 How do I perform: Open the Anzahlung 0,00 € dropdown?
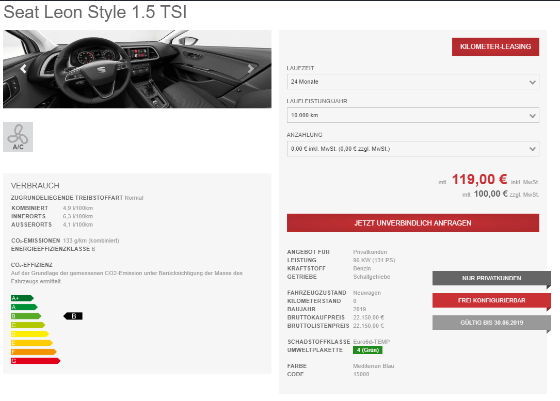point(413,149)
